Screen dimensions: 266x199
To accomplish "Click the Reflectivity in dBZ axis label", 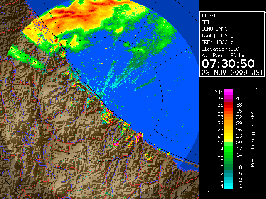I will click(x=253, y=139).
